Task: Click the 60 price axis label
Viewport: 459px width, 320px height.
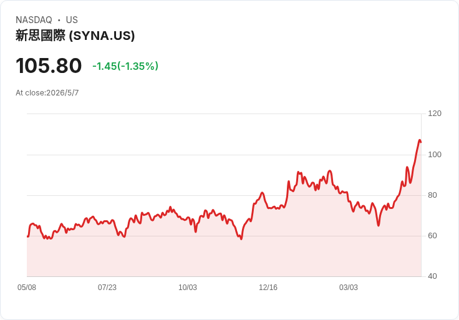Action: (432, 236)
